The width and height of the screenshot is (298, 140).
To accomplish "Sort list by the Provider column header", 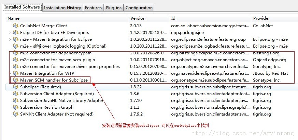I will pos(275,18).
